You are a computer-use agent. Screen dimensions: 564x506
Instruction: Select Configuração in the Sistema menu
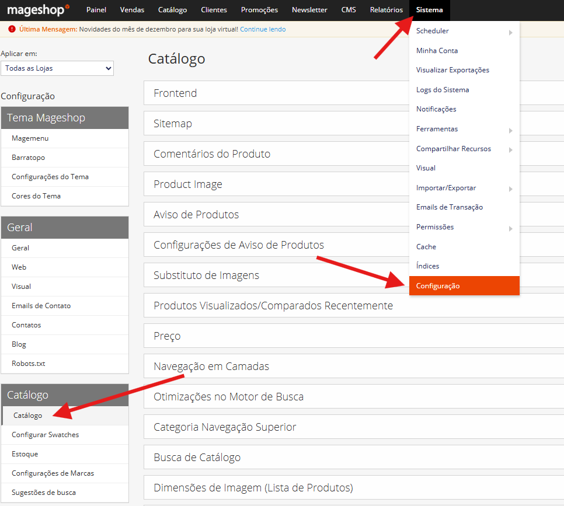coord(438,286)
